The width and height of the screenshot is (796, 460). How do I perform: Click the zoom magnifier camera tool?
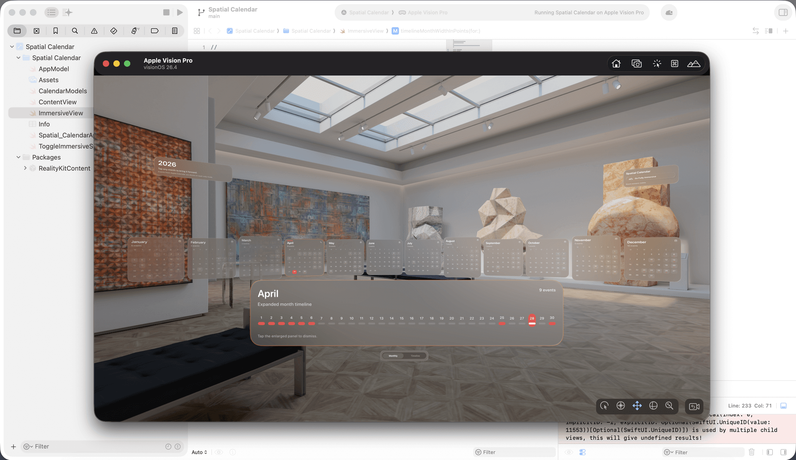tap(669, 406)
